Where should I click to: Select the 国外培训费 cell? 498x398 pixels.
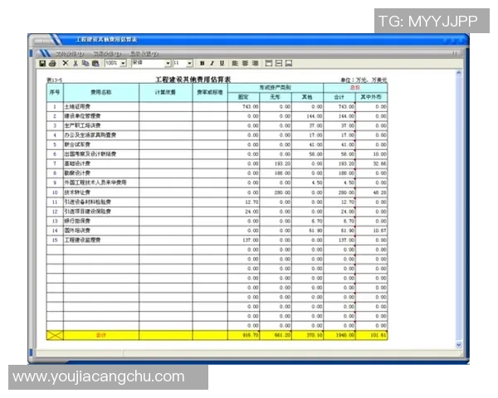[101, 231]
